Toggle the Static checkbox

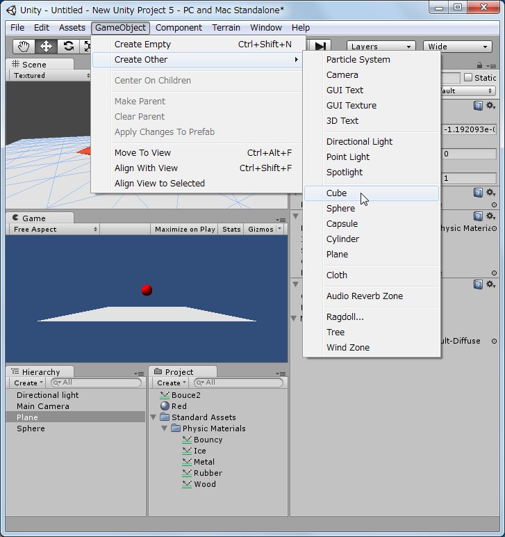[468, 77]
